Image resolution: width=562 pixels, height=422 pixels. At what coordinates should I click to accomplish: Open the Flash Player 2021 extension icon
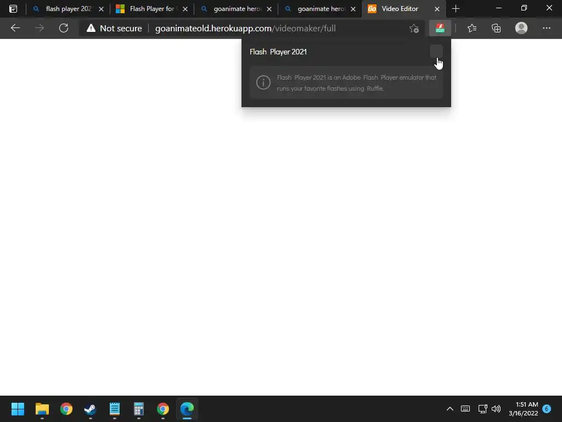(x=440, y=28)
